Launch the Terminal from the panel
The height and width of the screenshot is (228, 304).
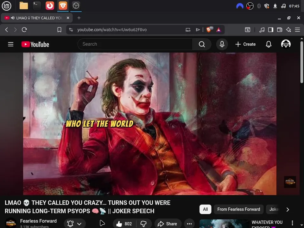coord(37,6)
